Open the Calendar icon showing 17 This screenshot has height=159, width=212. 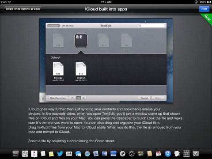[159, 154]
